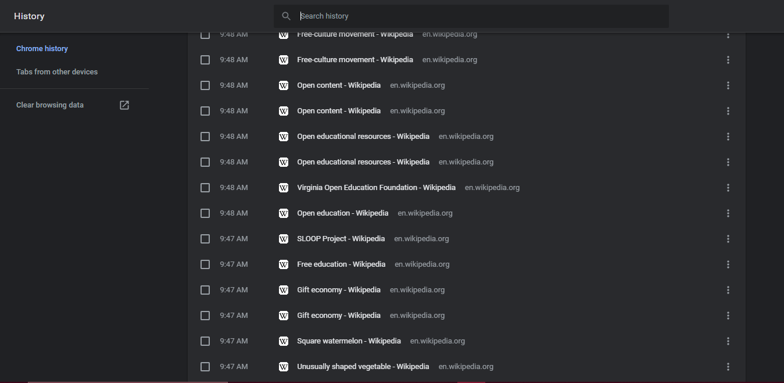Open Free education - Wikipedia entry
The width and height of the screenshot is (784, 383).
[x=341, y=264]
